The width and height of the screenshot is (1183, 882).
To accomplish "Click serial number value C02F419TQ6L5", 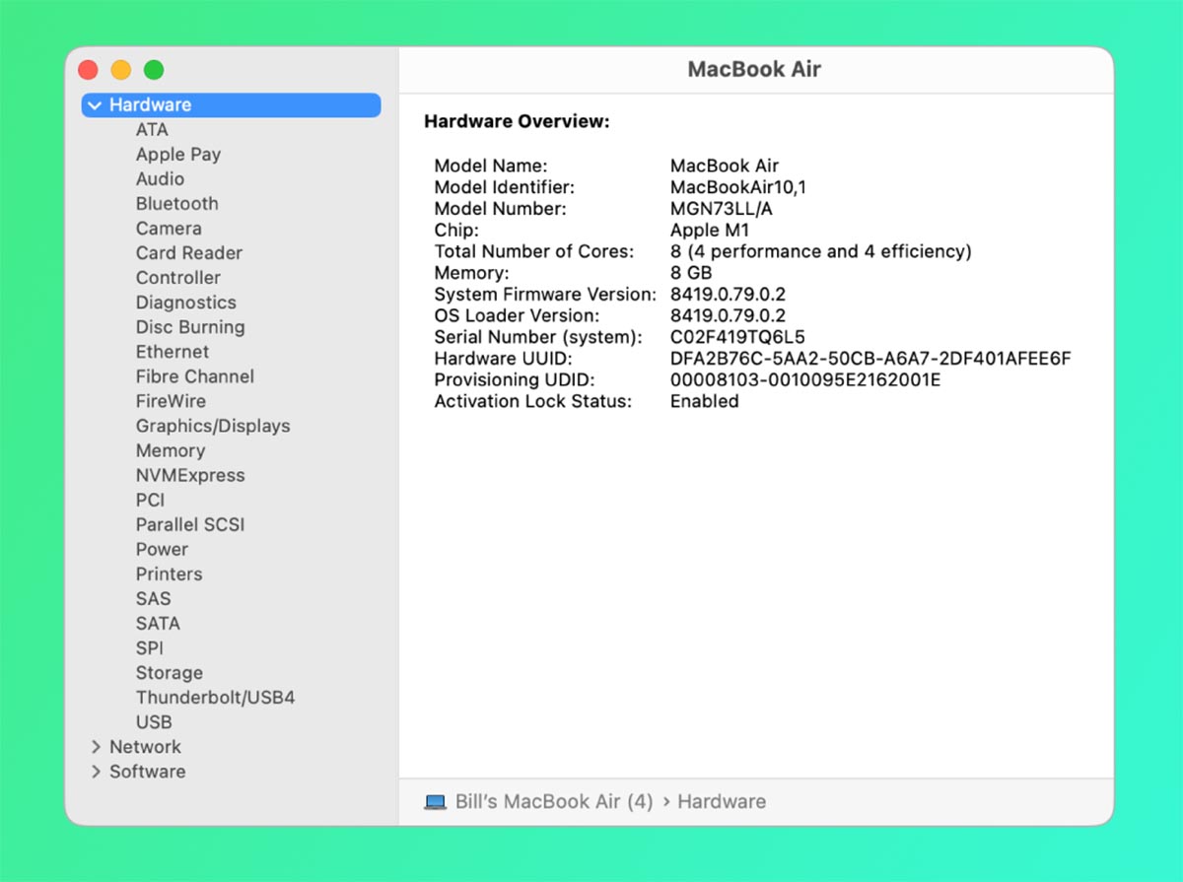I will click(737, 337).
